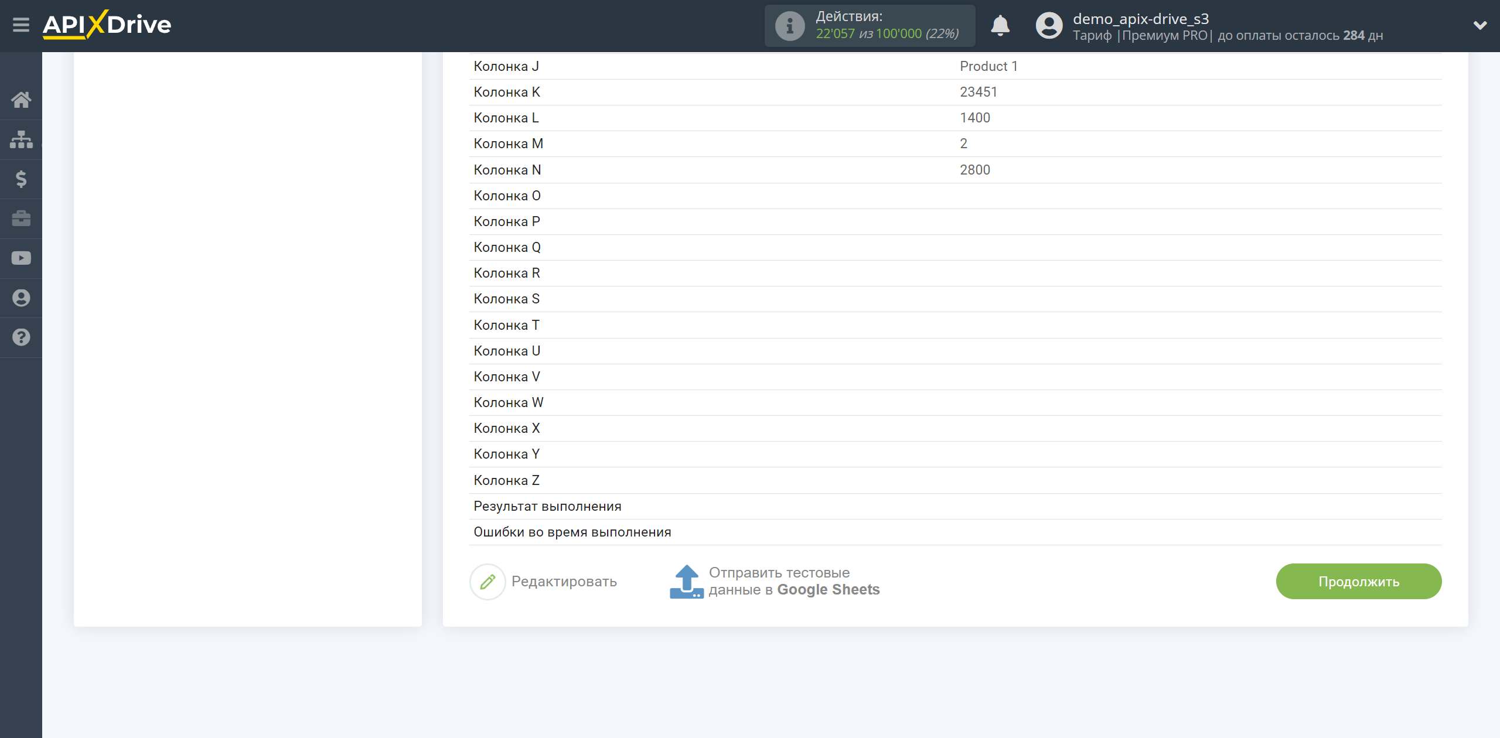Select the 2800 value

tap(975, 170)
